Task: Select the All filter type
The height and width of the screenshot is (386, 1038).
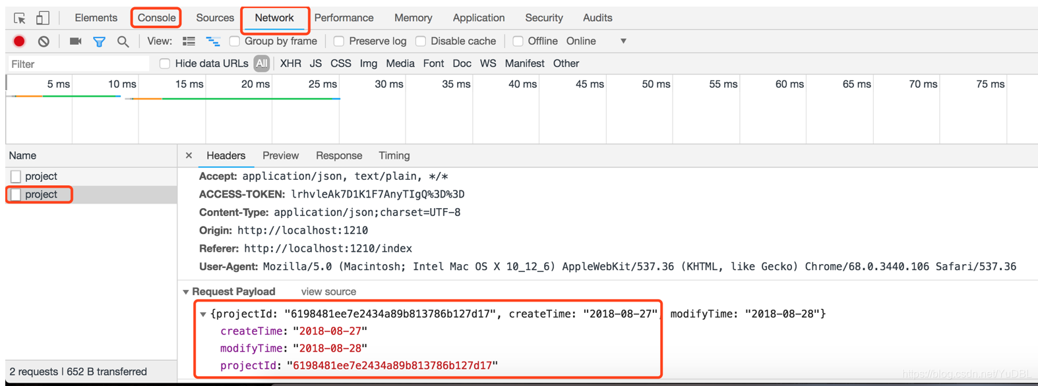Action: 262,63
